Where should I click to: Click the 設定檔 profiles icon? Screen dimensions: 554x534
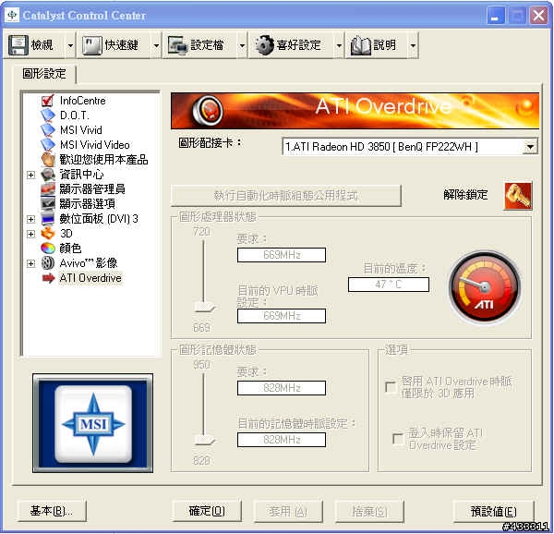[177, 45]
